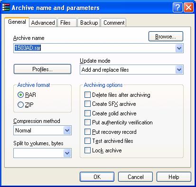Toggle Put recovery record checkbox
196x187 pixels.
(x=87, y=132)
